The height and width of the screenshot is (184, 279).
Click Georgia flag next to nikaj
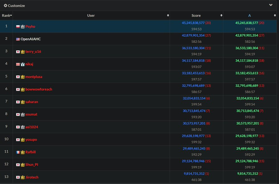[18, 64]
